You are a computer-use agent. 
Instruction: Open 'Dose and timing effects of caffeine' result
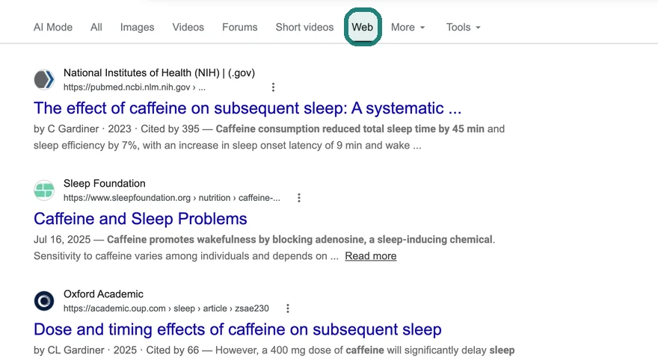point(238,329)
